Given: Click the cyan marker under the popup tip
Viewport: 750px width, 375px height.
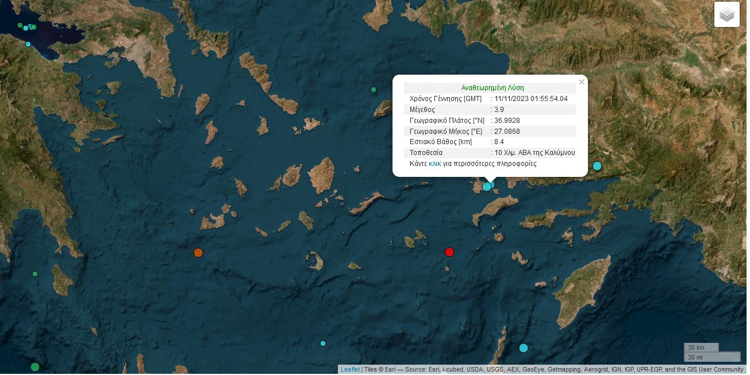Looking at the screenshot, I should (487, 186).
